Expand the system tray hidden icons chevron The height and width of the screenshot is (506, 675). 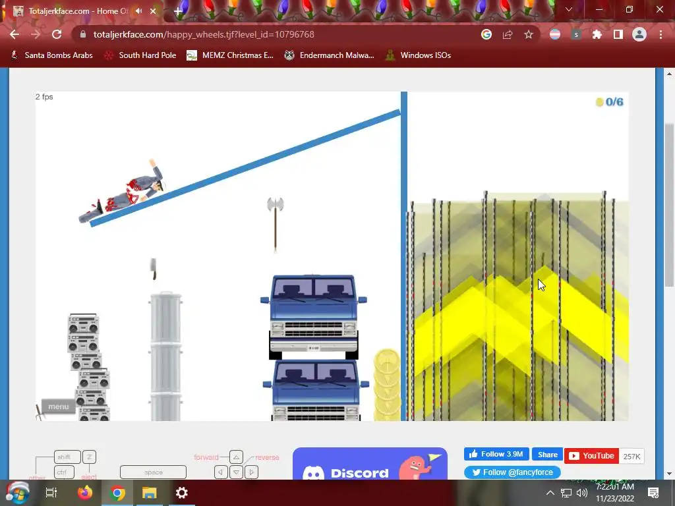tap(550, 493)
